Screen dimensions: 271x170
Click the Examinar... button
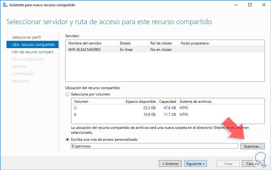(252, 146)
